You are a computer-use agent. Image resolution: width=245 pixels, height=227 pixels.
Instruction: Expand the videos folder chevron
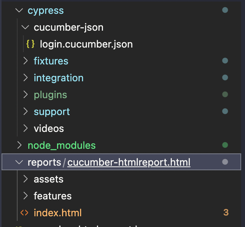click(x=26, y=128)
